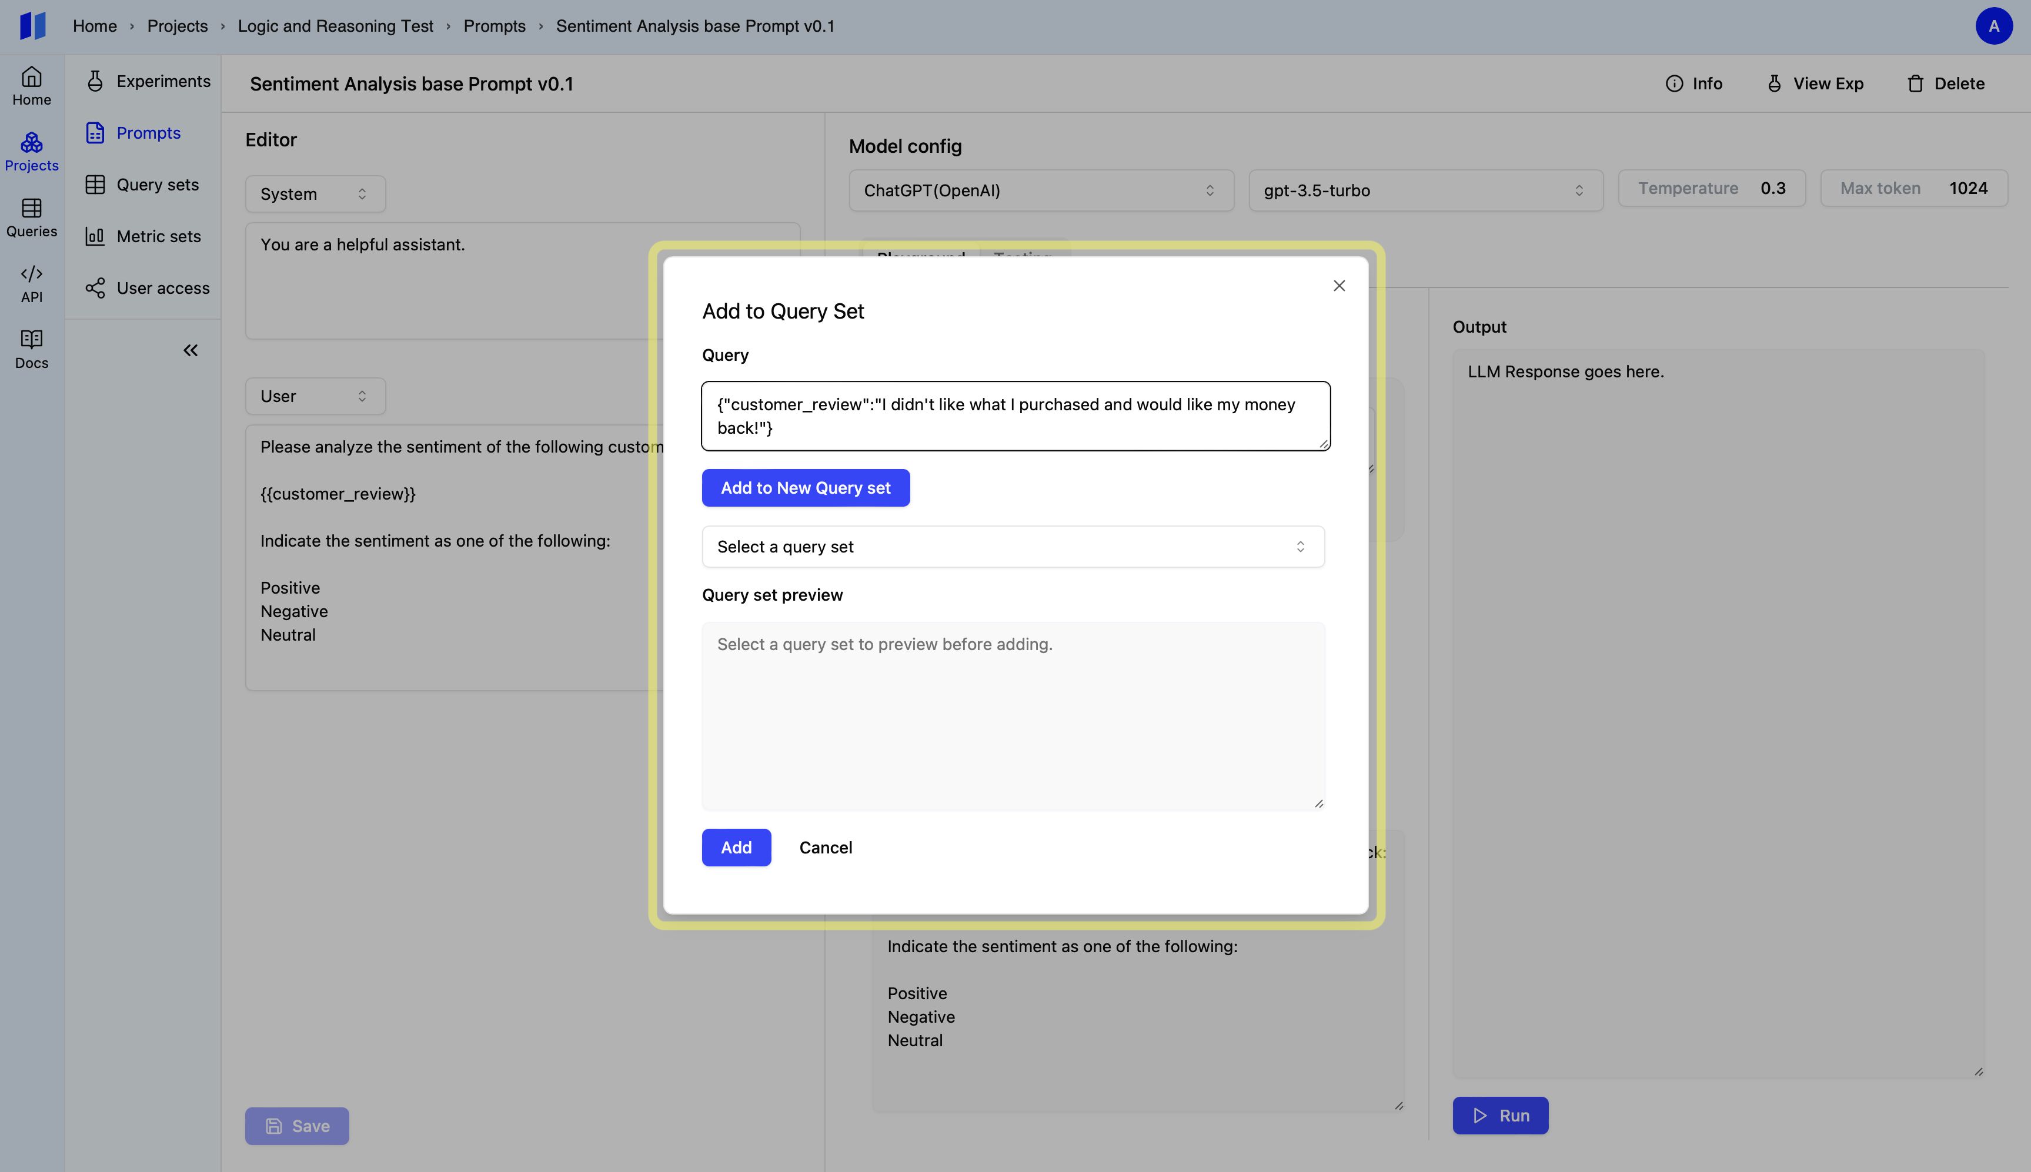The width and height of the screenshot is (2031, 1172).
Task: Open Queries from the left rail
Action: tap(31, 217)
